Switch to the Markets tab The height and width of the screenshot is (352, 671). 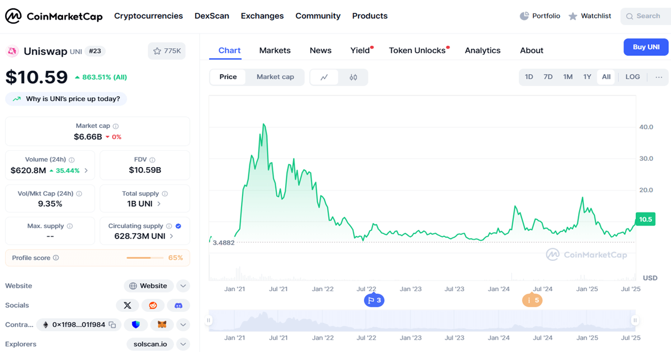(x=275, y=50)
